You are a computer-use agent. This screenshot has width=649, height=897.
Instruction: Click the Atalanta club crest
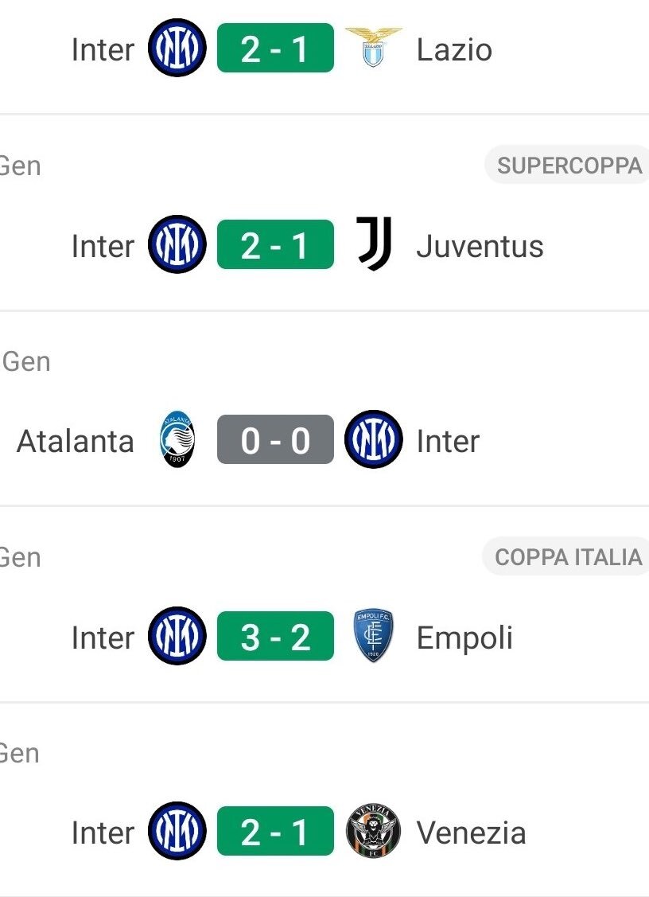tap(177, 439)
